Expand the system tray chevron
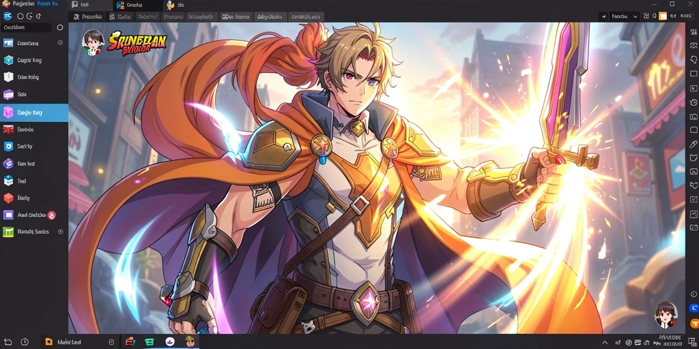Screen dimensions: 699x349 coord(605,342)
